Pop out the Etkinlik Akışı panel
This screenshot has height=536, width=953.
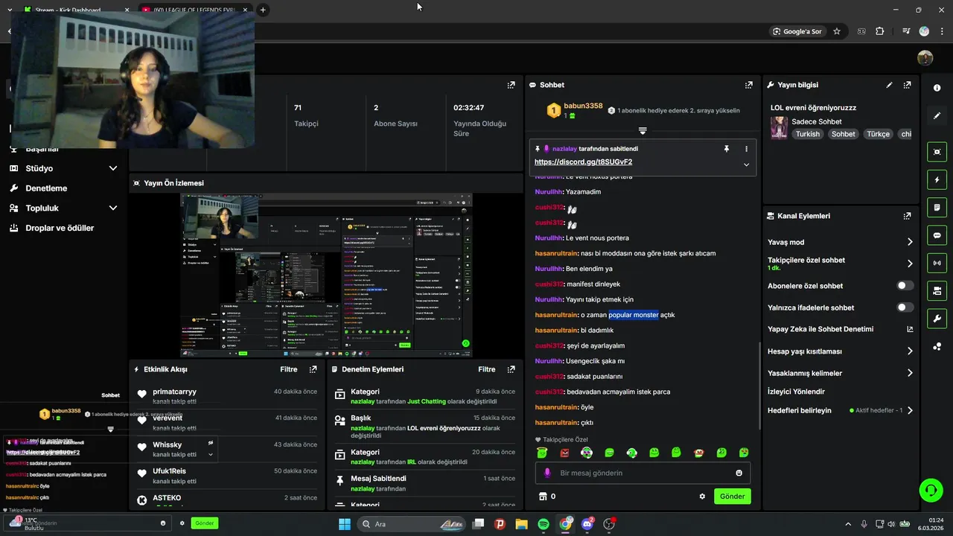tap(313, 369)
